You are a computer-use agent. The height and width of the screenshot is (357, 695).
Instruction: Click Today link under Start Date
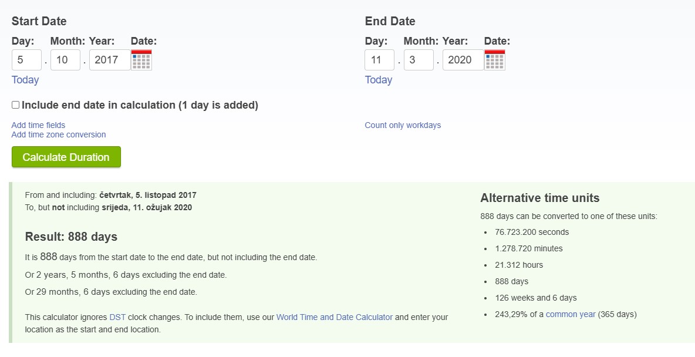pyautogui.click(x=25, y=80)
